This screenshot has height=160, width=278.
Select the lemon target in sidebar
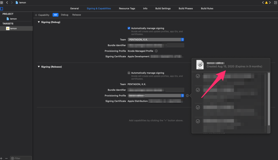tap(13, 28)
